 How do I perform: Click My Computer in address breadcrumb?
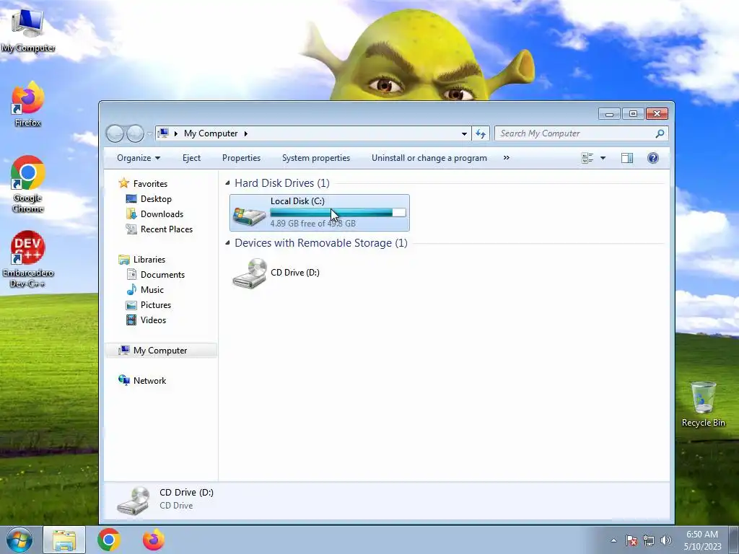[x=211, y=133]
